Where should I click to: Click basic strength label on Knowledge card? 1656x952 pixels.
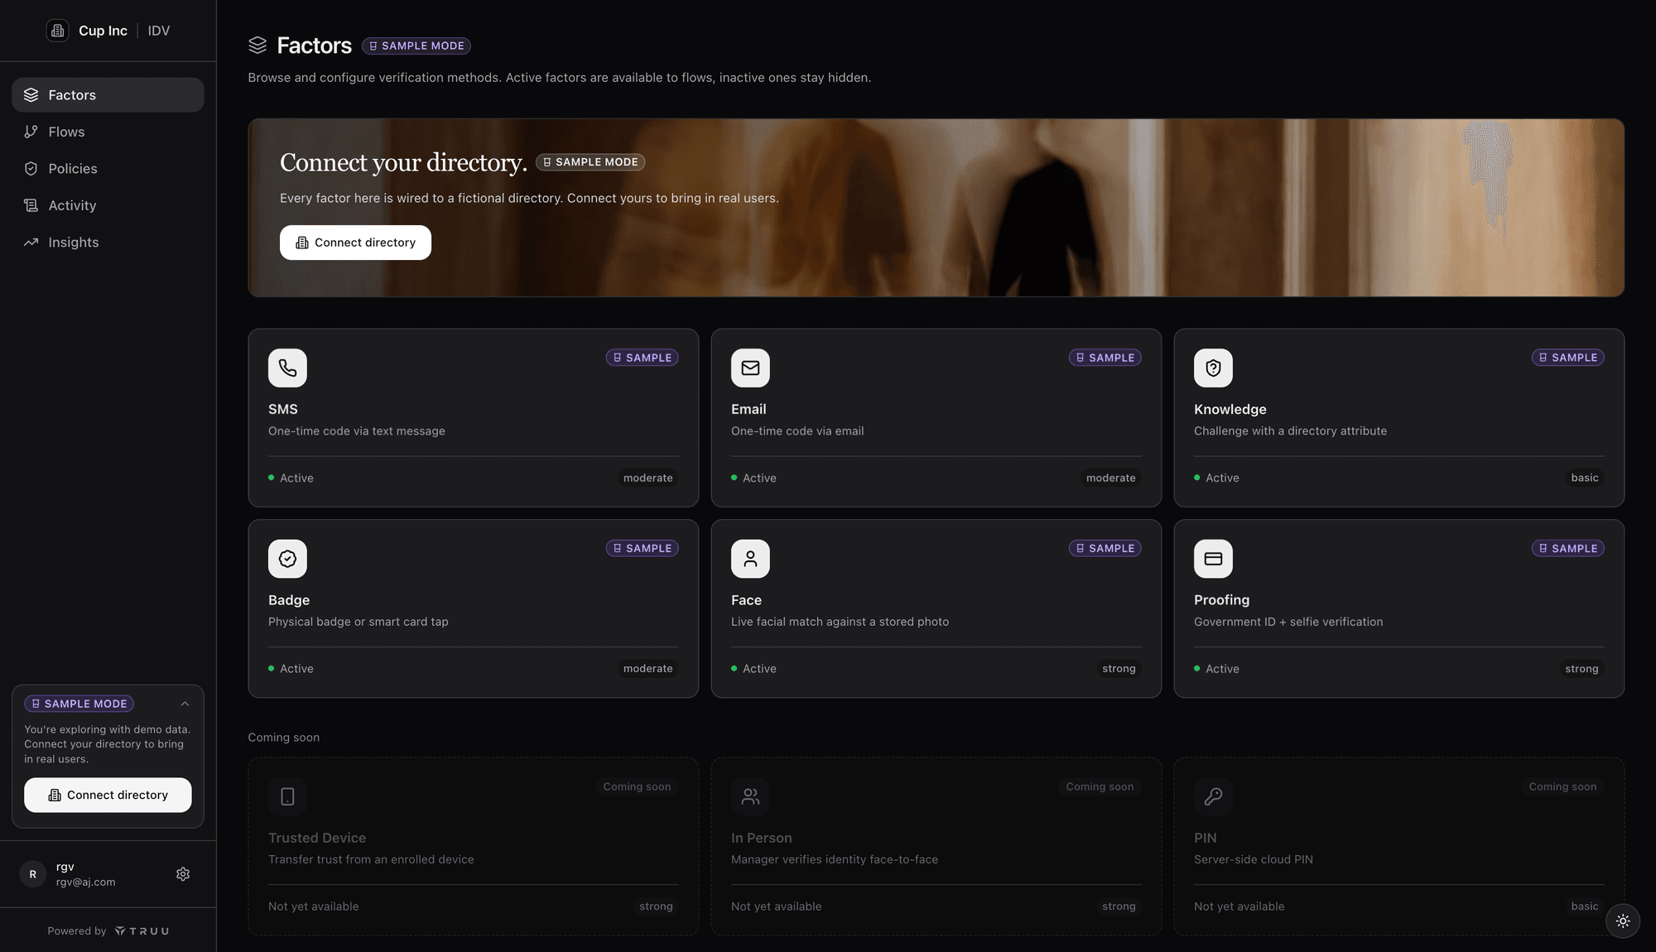1585,478
